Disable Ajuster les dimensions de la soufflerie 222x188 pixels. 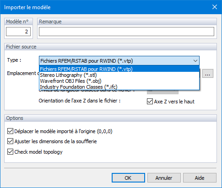(x=10, y=141)
